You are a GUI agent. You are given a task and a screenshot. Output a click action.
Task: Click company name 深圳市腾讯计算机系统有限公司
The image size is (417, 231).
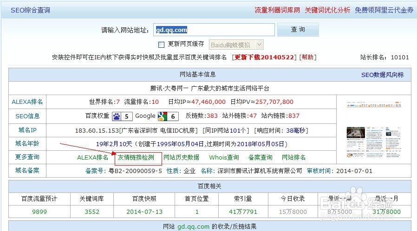tap(260, 171)
